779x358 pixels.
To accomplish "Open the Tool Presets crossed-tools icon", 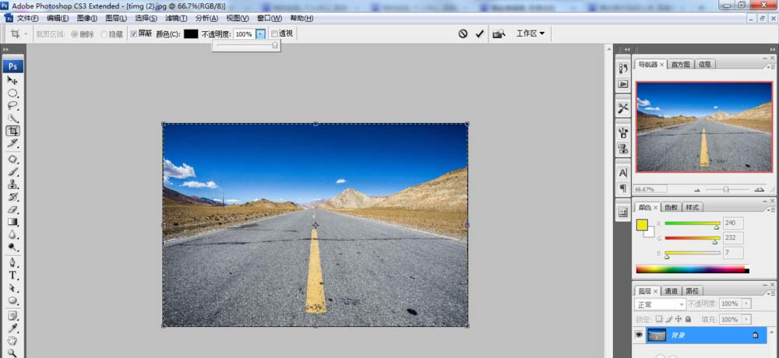I will click(623, 107).
